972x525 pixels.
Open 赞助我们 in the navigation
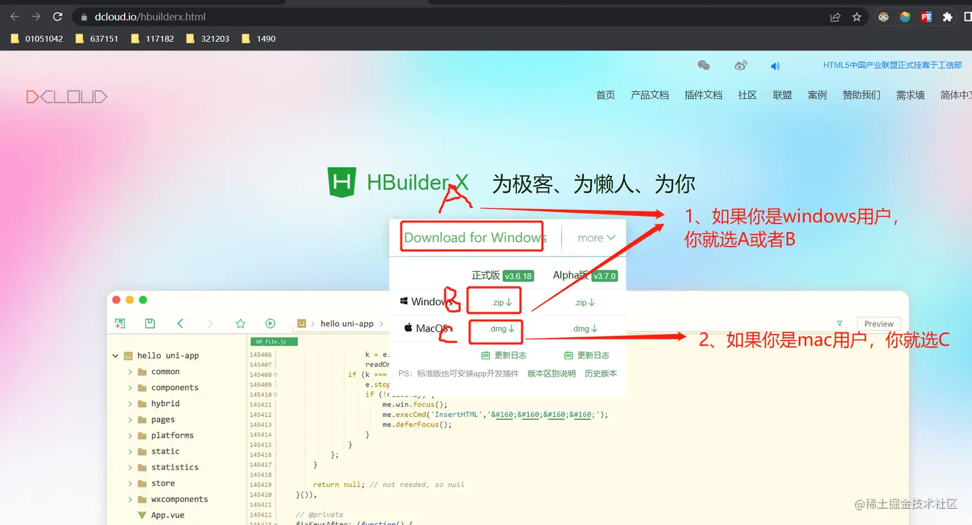[861, 95]
